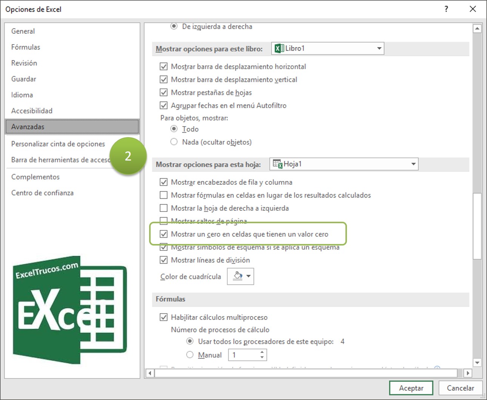
Task: Open the Fórmulas category in sidebar
Action: click(26, 47)
